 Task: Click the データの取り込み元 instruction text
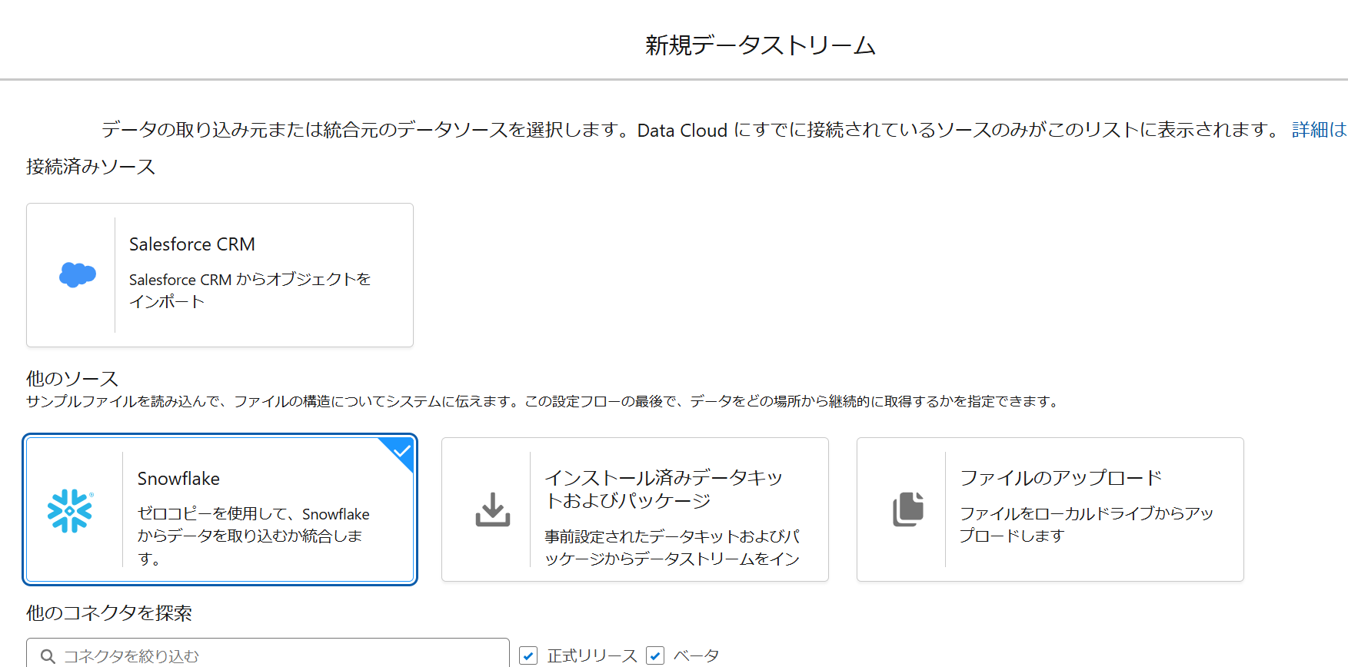point(691,130)
